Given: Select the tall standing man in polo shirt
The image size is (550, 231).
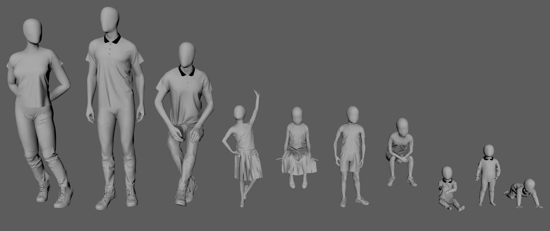Looking at the screenshot, I should [115, 108].
